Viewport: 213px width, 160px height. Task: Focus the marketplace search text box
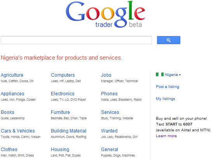76,40
